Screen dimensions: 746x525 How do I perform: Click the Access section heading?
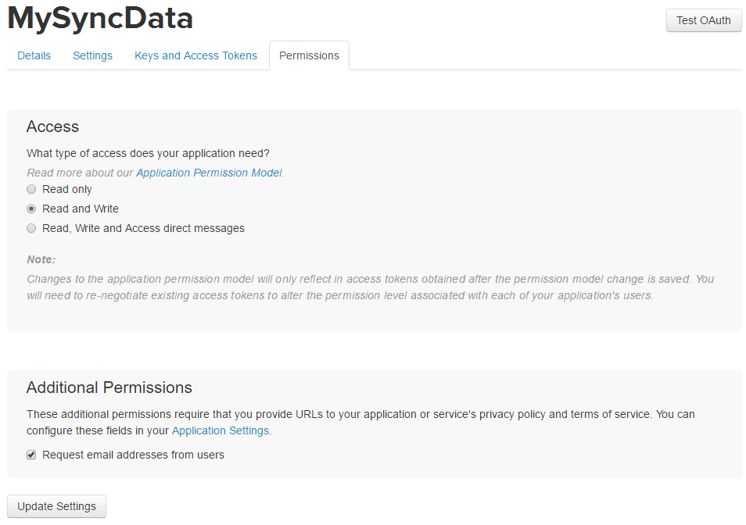click(x=52, y=127)
